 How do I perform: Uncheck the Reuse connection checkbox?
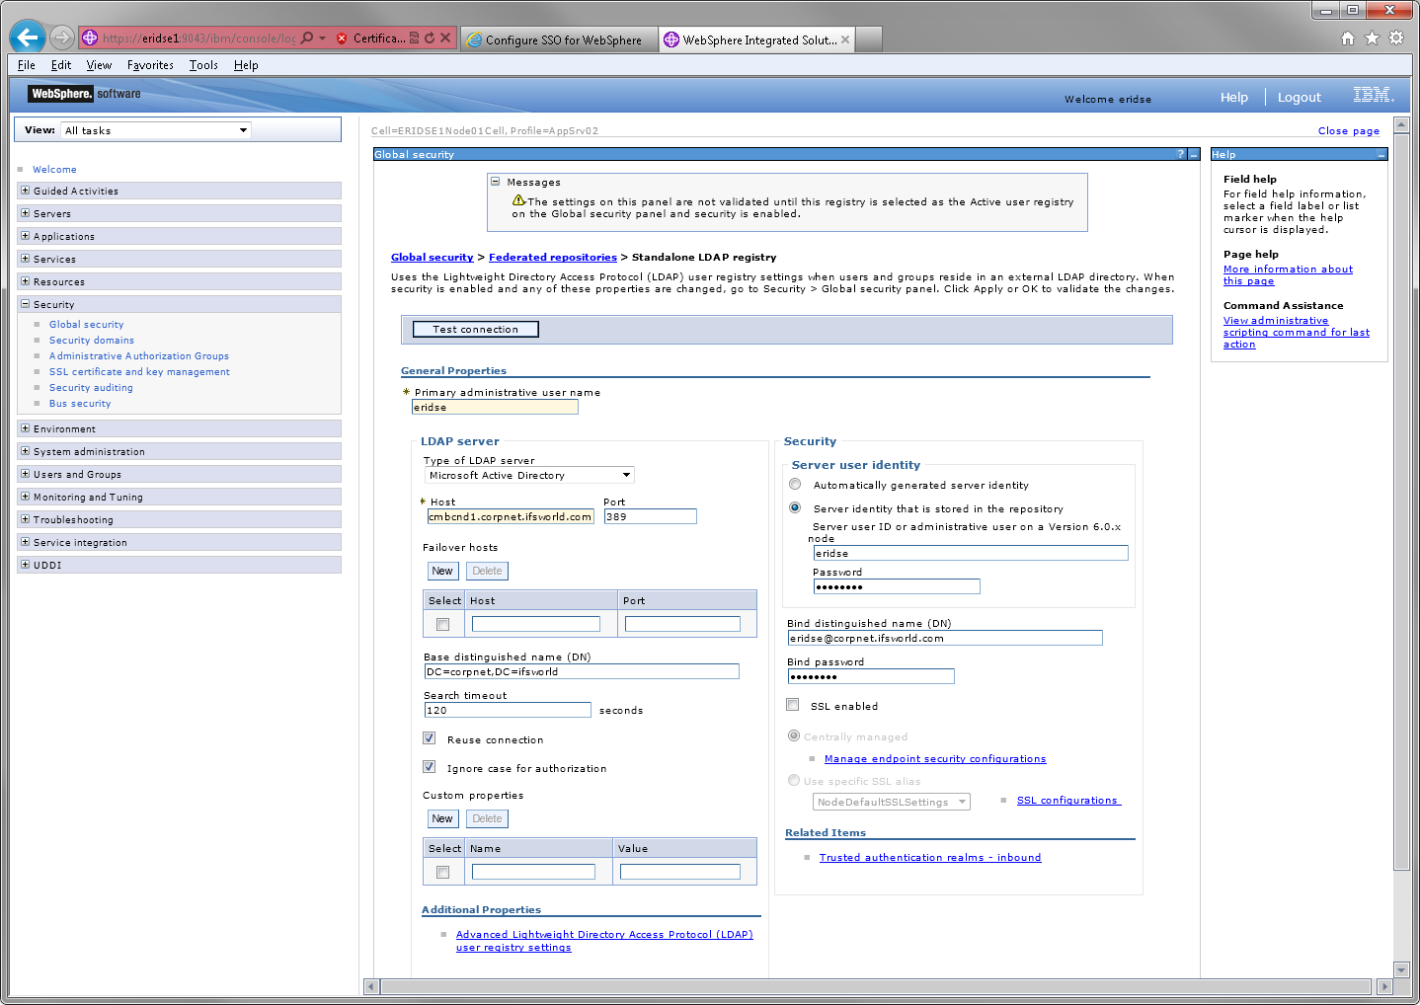point(430,738)
